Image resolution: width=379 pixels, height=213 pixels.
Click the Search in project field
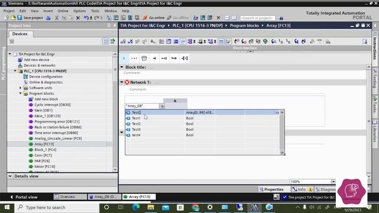[258, 18]
